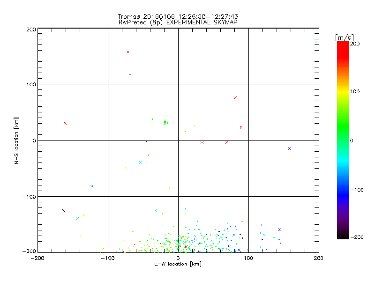Click the RwPretec EXPERIMENTAL SKYMAP subtitle
Viewport: 375px width, 281px height.
coord(178,22)
